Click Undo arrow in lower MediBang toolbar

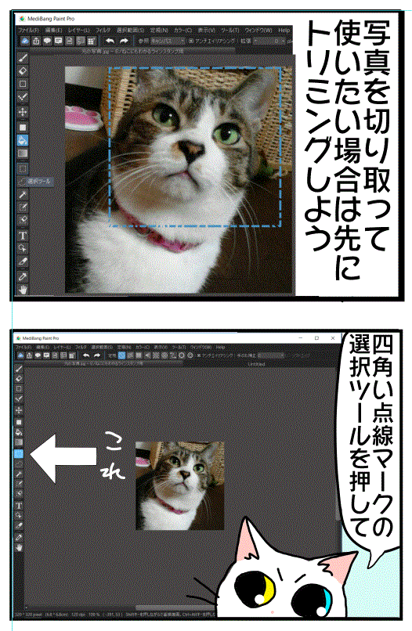tap(86, 355)
